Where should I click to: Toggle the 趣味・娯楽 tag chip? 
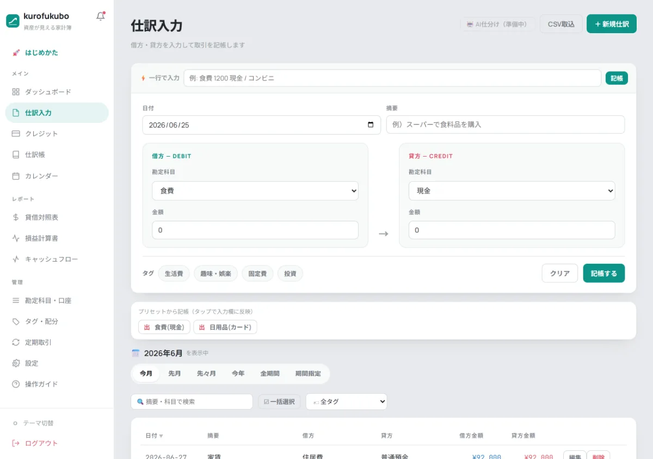click(x=215, y=274)
